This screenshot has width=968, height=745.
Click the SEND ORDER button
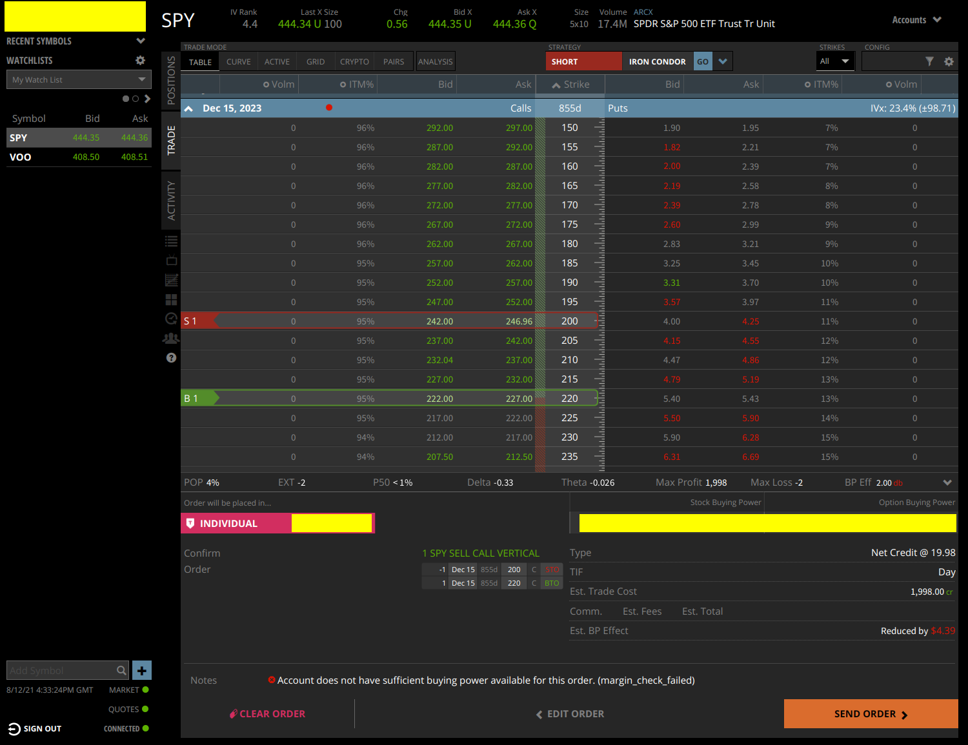click(871, 714)
